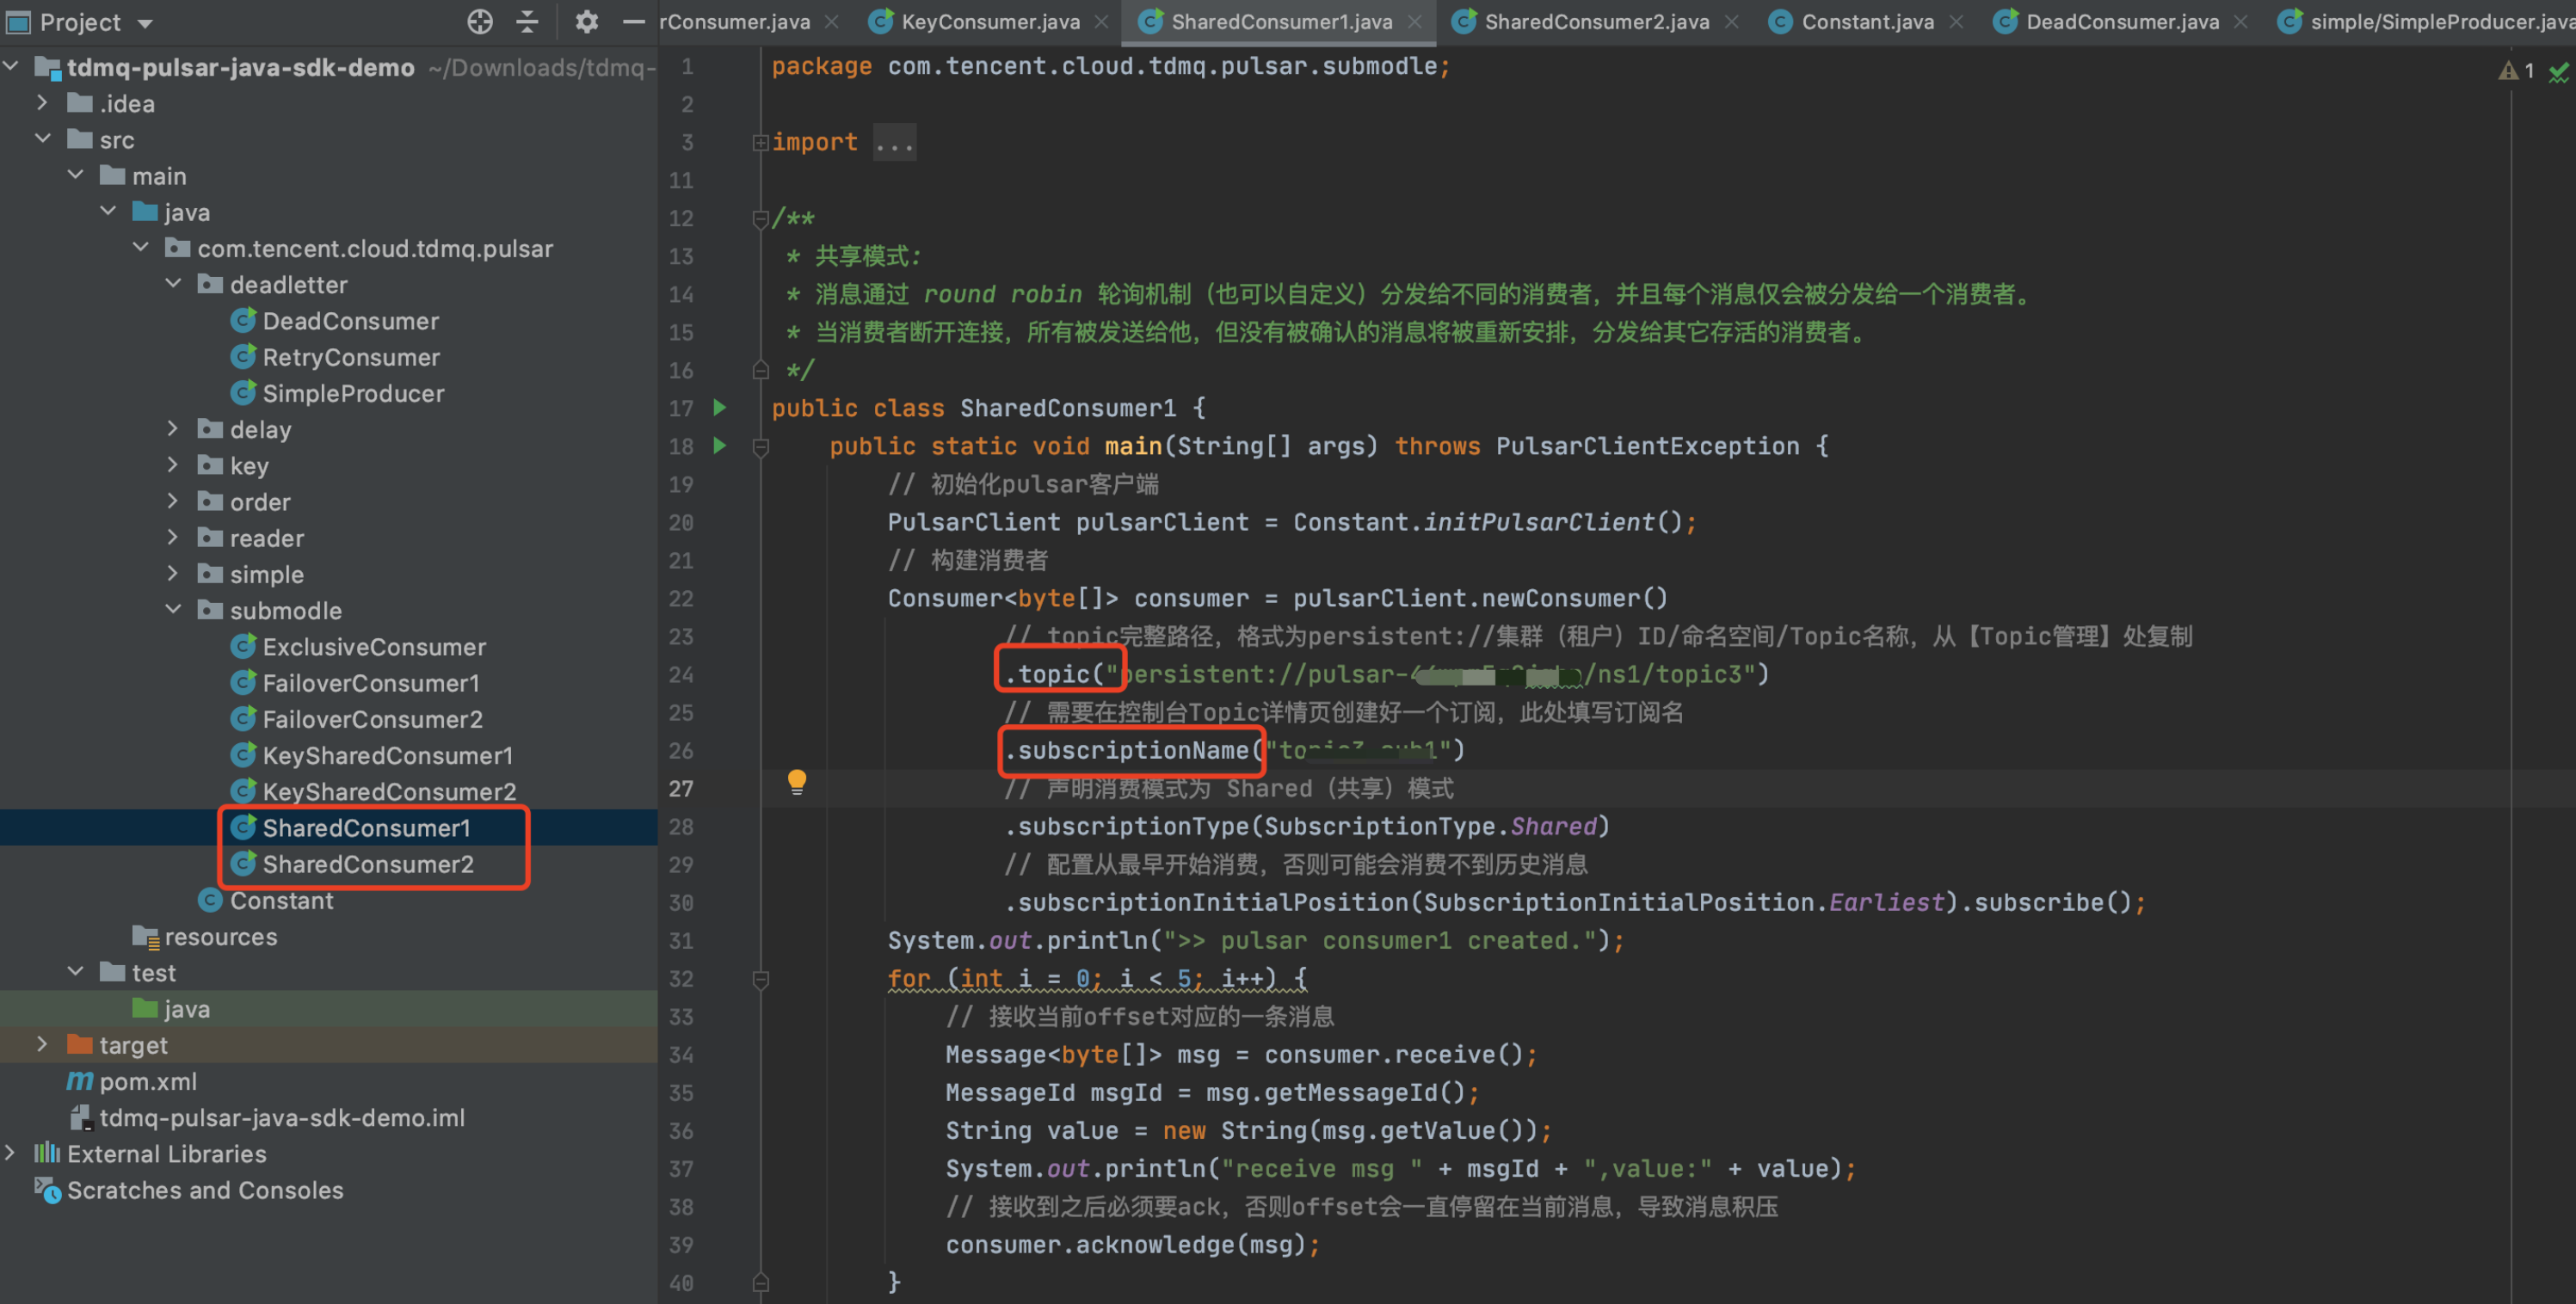Run the SharedConsumer1 class from line 17 gutter
Viewport: 2576px width, 1304px height.
click(719, 407)
